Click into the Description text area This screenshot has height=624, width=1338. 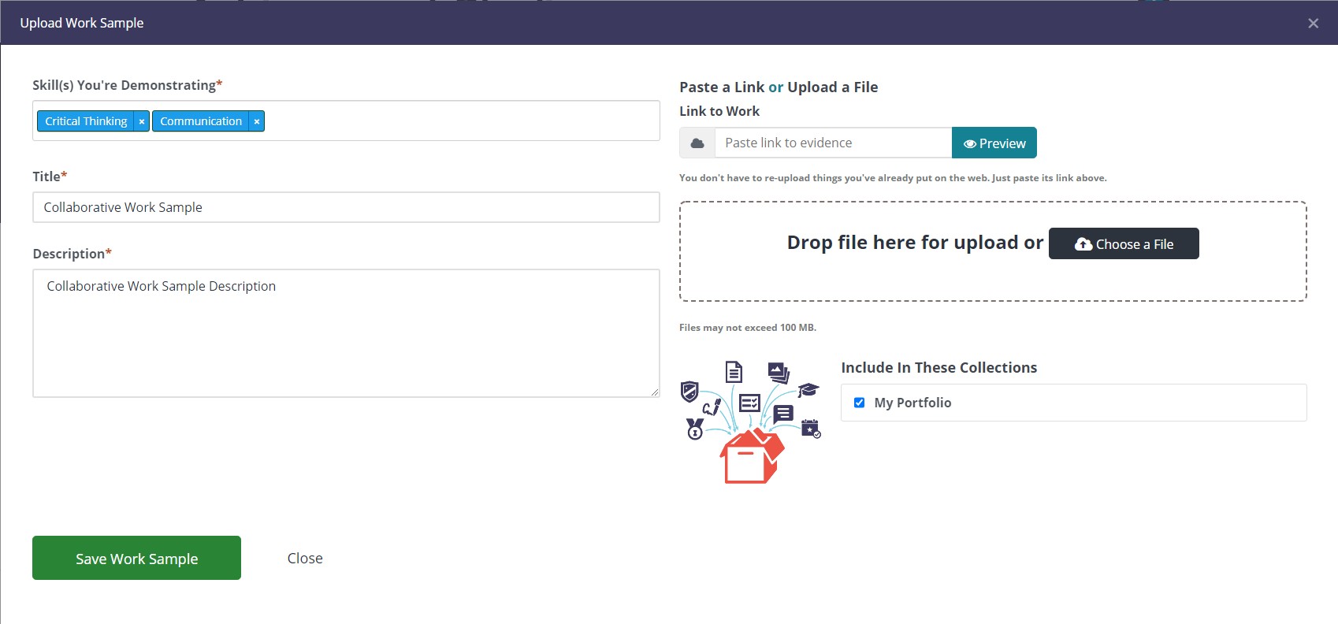(346, 333)
